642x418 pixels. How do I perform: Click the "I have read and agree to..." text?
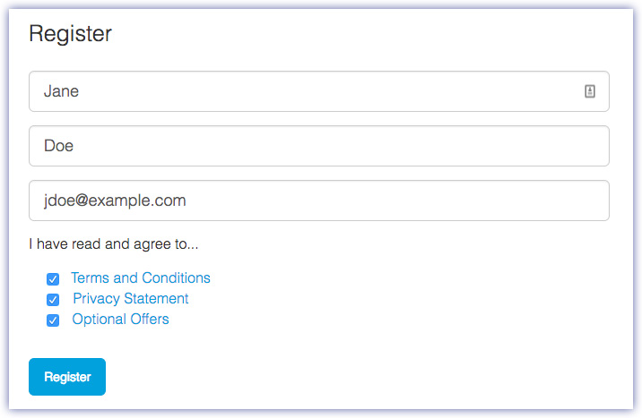(114, 243)
